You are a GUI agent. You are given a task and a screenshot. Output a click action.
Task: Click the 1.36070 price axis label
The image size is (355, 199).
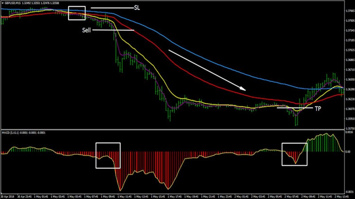tap(350, 109)
